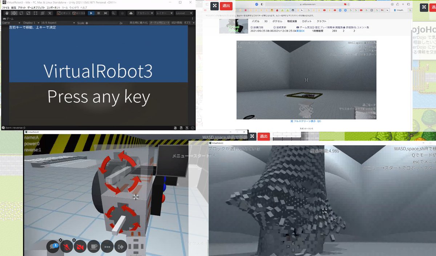This screenshot has height=256, width=436.
Task: Open the ゲームオブジェクト menu in Unity
Action: tap(36, 7)
